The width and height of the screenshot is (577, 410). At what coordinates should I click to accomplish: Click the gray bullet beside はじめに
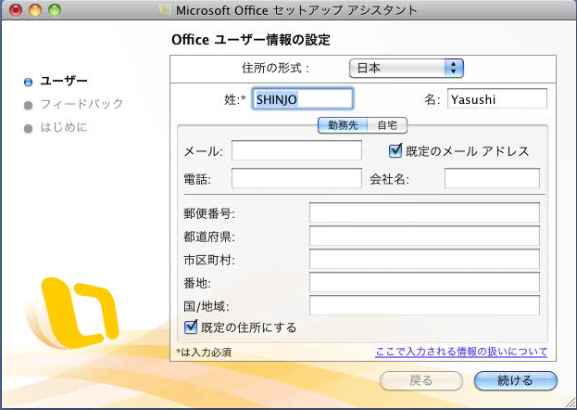[x=28, y=129]
